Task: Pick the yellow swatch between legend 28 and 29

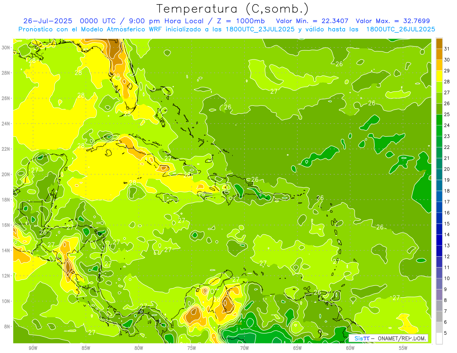Action: pyautogui.click(x=439, y=76)
